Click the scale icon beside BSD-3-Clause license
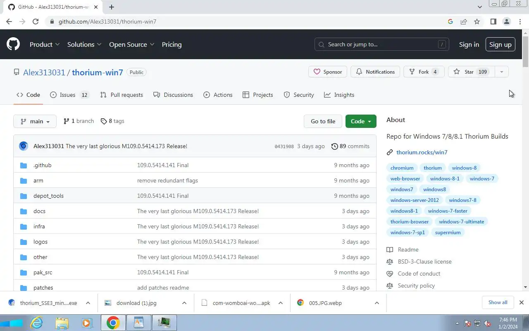The image size is (529, 331). (x=390, y=261)
